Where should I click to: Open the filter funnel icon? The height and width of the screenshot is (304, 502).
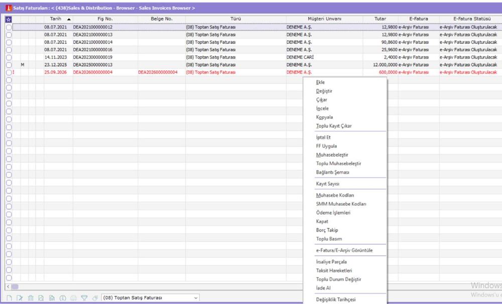tap(84, 298)
